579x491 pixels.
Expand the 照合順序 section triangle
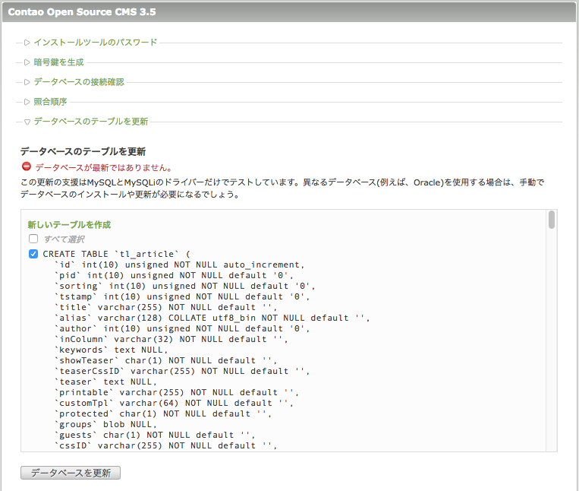(x=27, y=102)
